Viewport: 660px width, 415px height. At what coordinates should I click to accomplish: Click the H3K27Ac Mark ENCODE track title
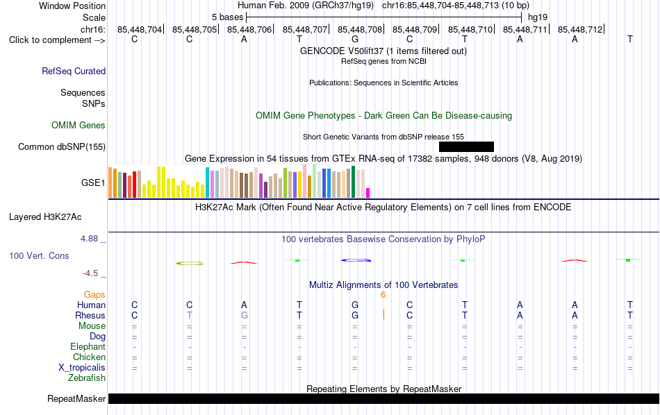pyautogui.click(x=383, y=207)
